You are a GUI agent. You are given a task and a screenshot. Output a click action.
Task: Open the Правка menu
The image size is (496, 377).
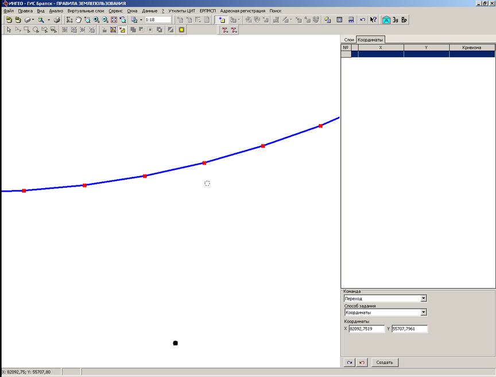pos(25,11)
